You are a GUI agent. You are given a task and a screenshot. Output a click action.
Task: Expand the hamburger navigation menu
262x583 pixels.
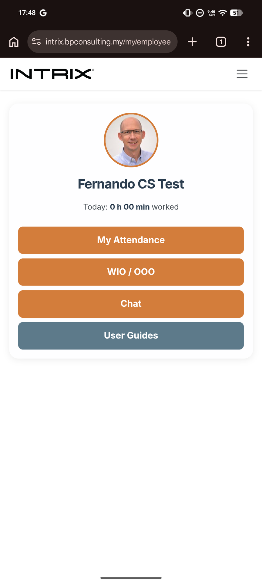point(242,74)
